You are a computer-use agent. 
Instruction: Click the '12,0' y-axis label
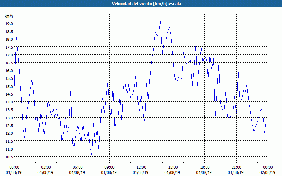coord(10,133)
